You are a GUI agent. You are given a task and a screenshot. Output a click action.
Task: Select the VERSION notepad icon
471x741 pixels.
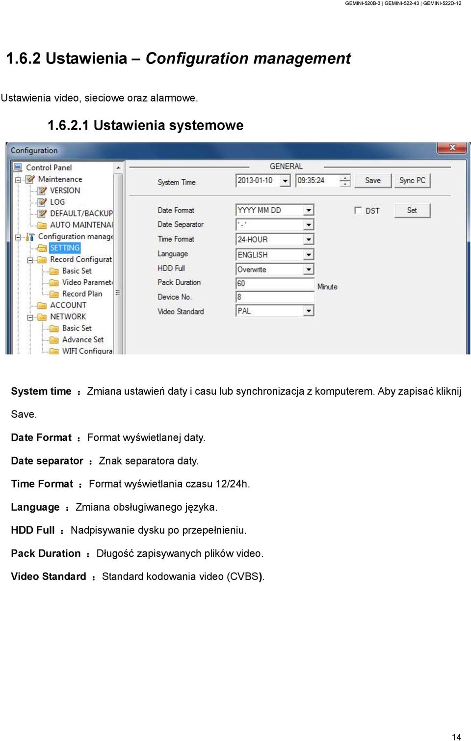pyautogui.click(x=42, y=190)
